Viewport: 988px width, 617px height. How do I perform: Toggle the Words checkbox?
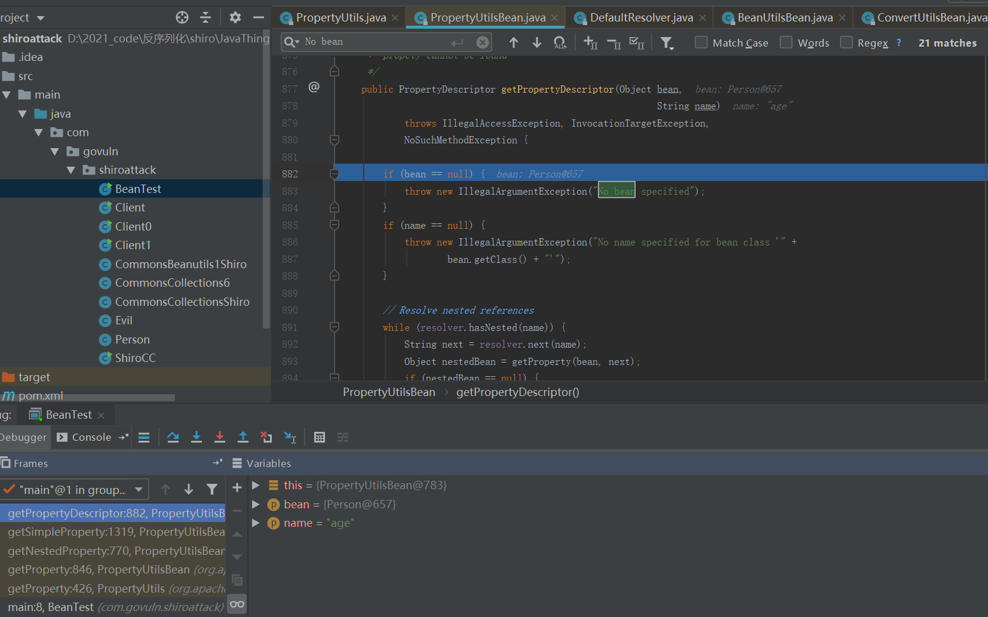click(786, 42)
